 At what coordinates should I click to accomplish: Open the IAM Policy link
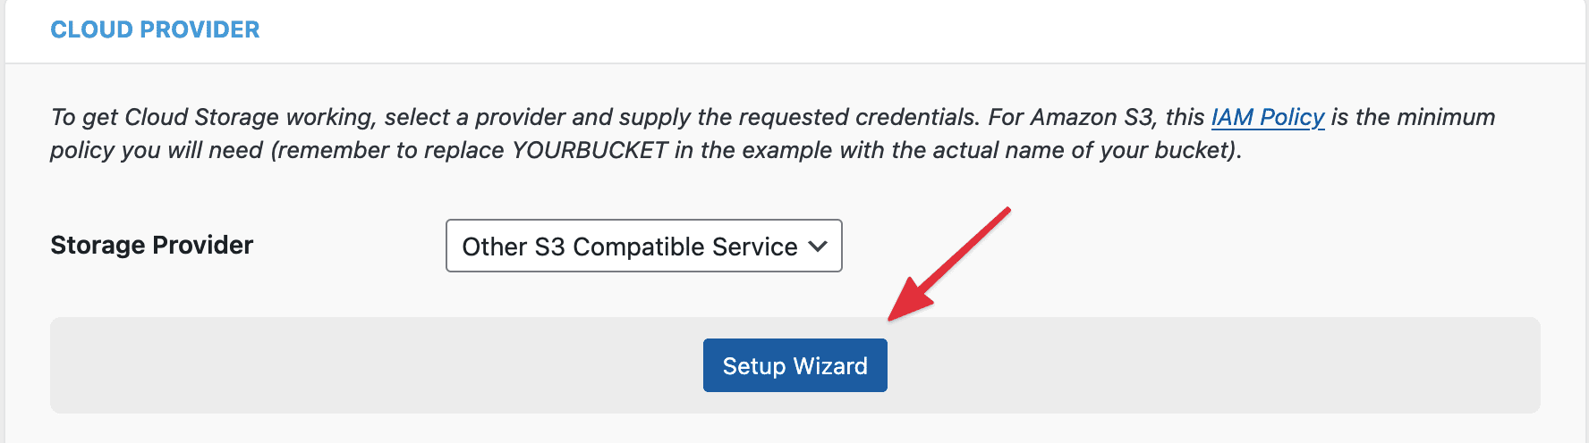1267,117
